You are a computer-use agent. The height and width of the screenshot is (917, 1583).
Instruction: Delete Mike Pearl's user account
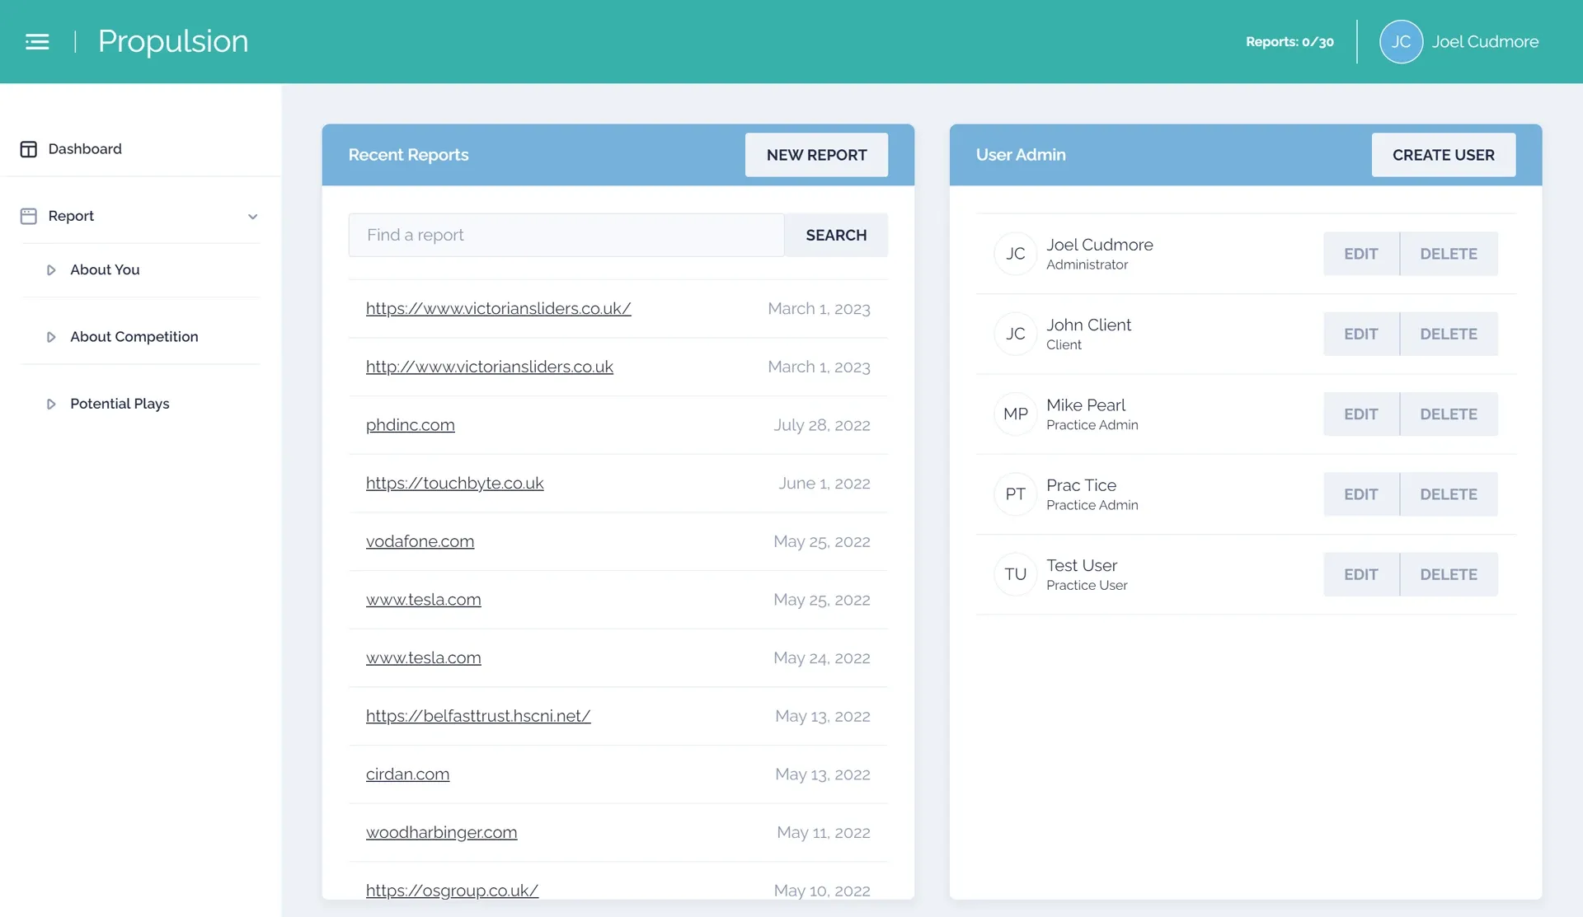click(x=1449, y=414)
